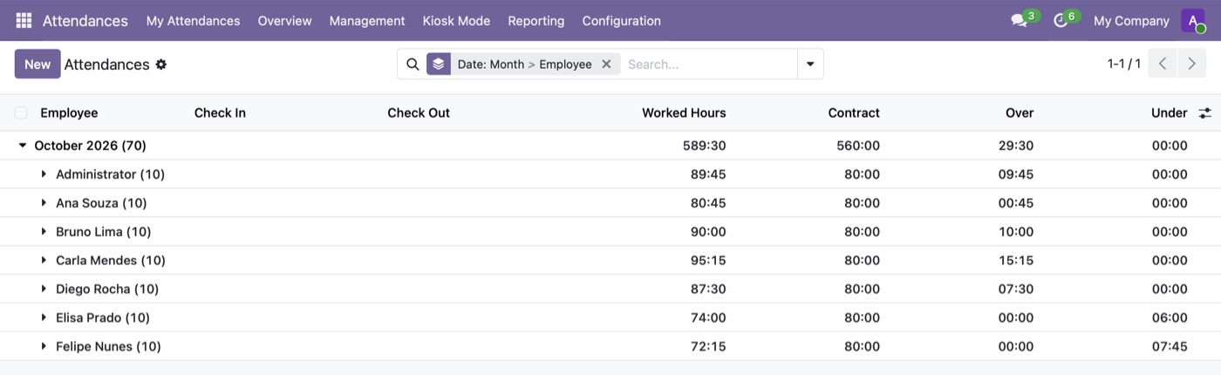This screenshot has width=1221, height=375.
Task: Click the Attendances breadcrumb title
Action: [106, 65]
